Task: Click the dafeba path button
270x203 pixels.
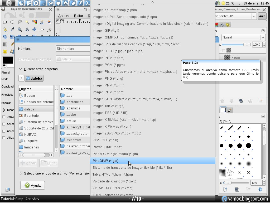Action: pos(34,78)
